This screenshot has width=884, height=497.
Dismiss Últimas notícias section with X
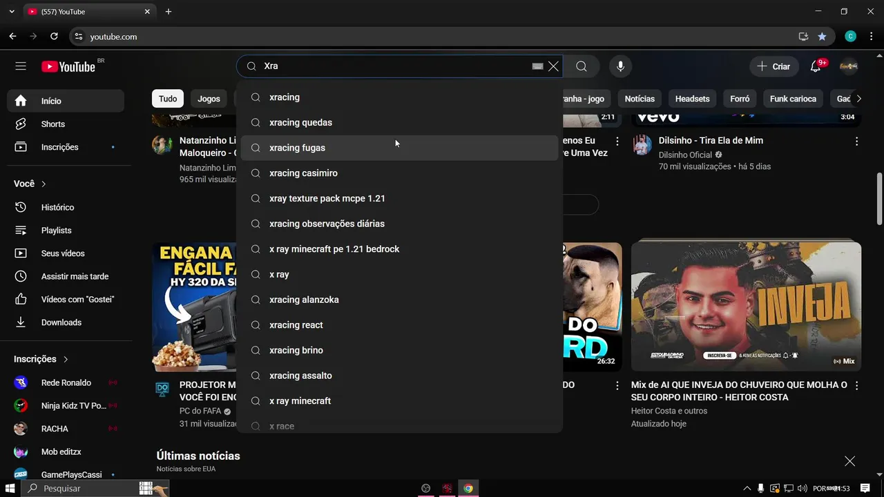[849, 460]
